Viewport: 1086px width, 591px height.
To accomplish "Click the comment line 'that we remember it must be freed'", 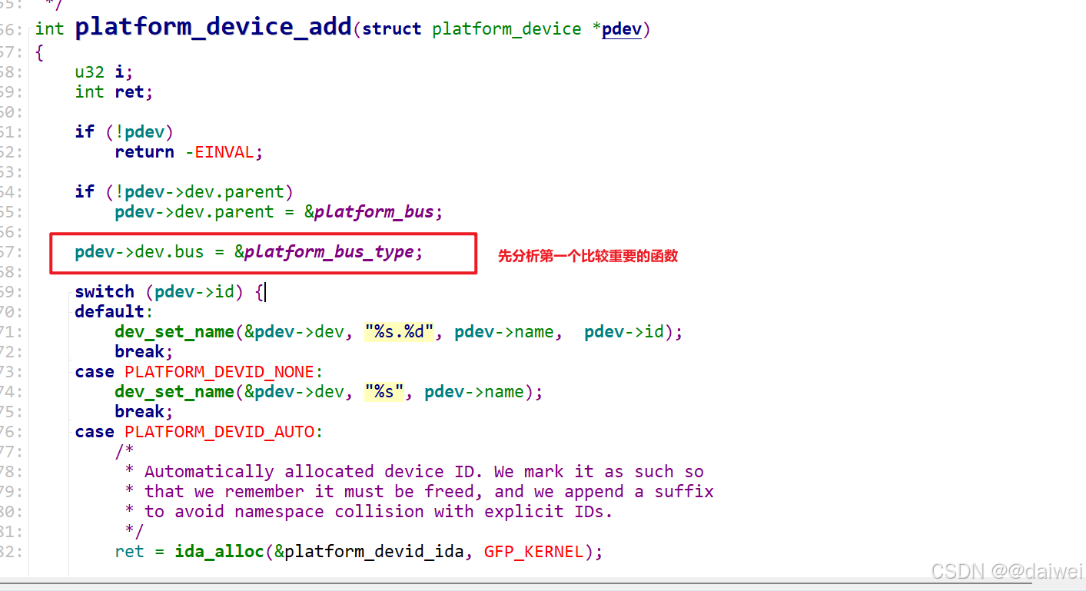I will [x=419, y=492].
